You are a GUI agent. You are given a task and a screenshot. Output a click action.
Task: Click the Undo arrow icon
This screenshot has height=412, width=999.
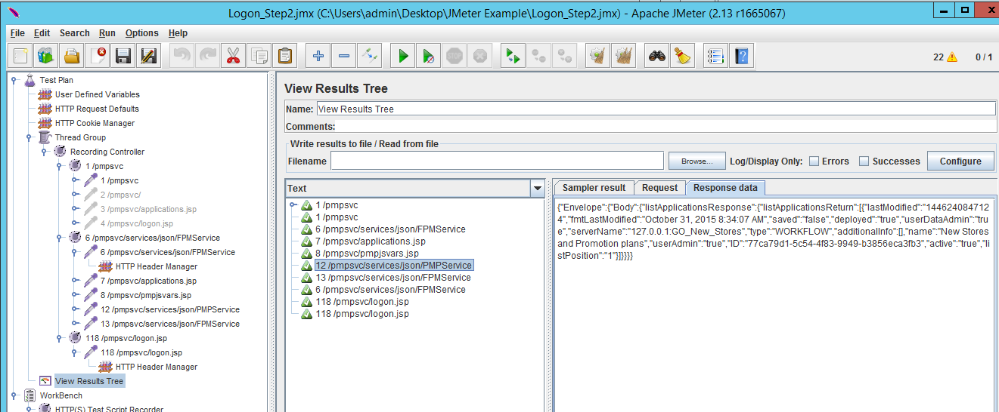click(182, 55)
